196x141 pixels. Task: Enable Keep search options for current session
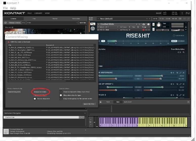click(61, 99)
